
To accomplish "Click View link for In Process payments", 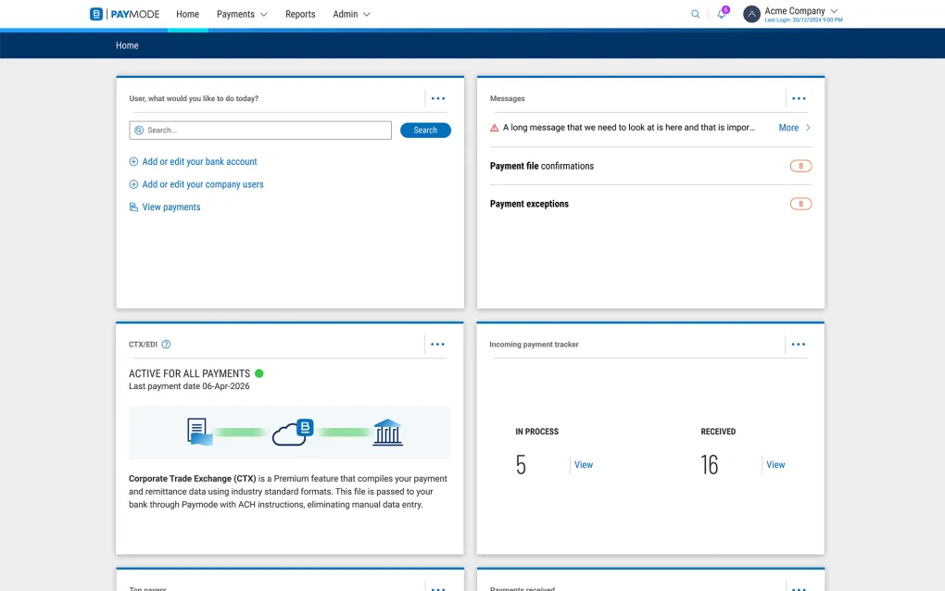I will click(584, 465).
